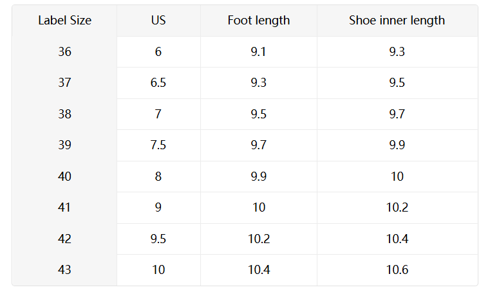
Task: Select label size 39 cell
Action: pos(64,145)
